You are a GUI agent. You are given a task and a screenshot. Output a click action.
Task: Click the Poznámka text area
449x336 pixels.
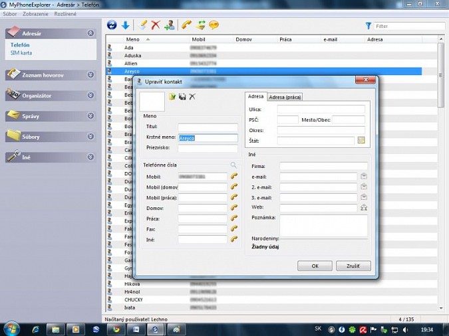pos(323,226)
